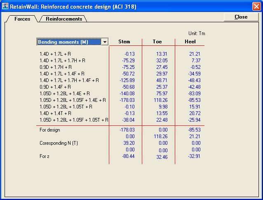
Task: Select load case '1.05D + 1.28L + 1.05F + 1.4E + R'
Action: [x=73, y=100]
